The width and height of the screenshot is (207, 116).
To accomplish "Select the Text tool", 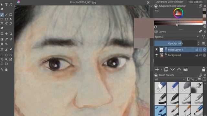I will (6, 5).
